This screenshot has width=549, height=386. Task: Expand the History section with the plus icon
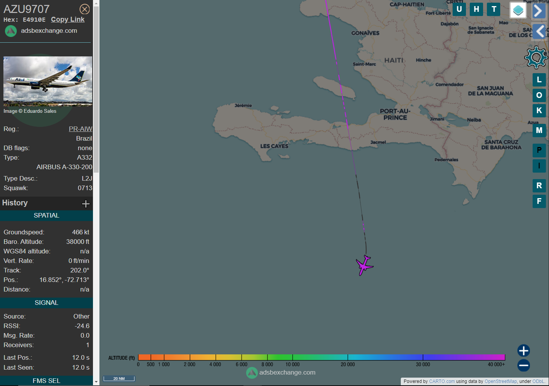pos(86,203)
